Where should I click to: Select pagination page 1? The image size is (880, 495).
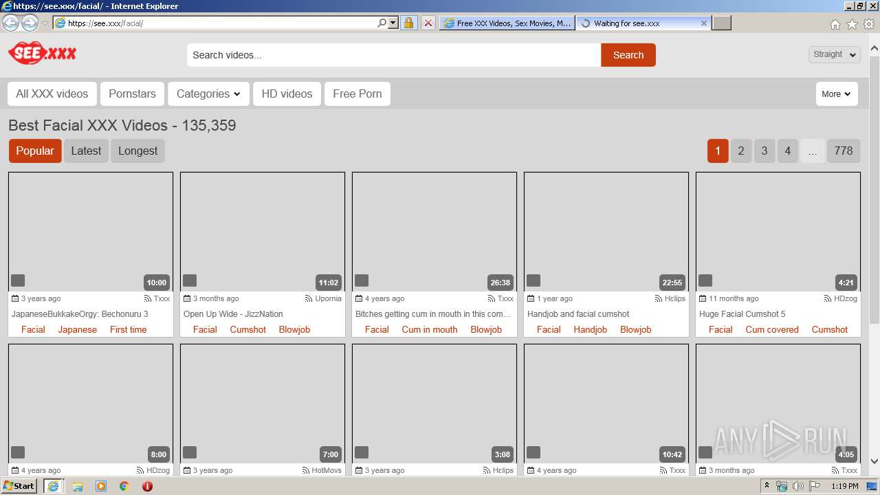pos(718,151)
